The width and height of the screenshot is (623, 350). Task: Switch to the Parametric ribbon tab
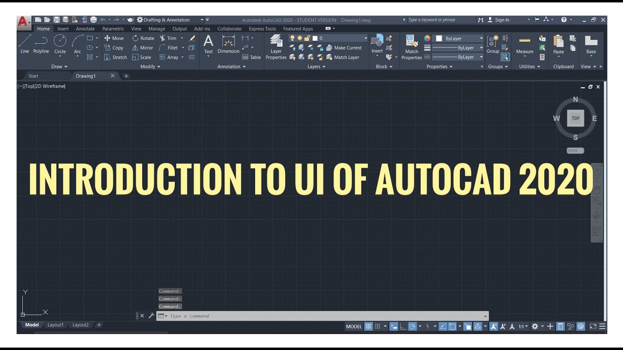point(113,29)
